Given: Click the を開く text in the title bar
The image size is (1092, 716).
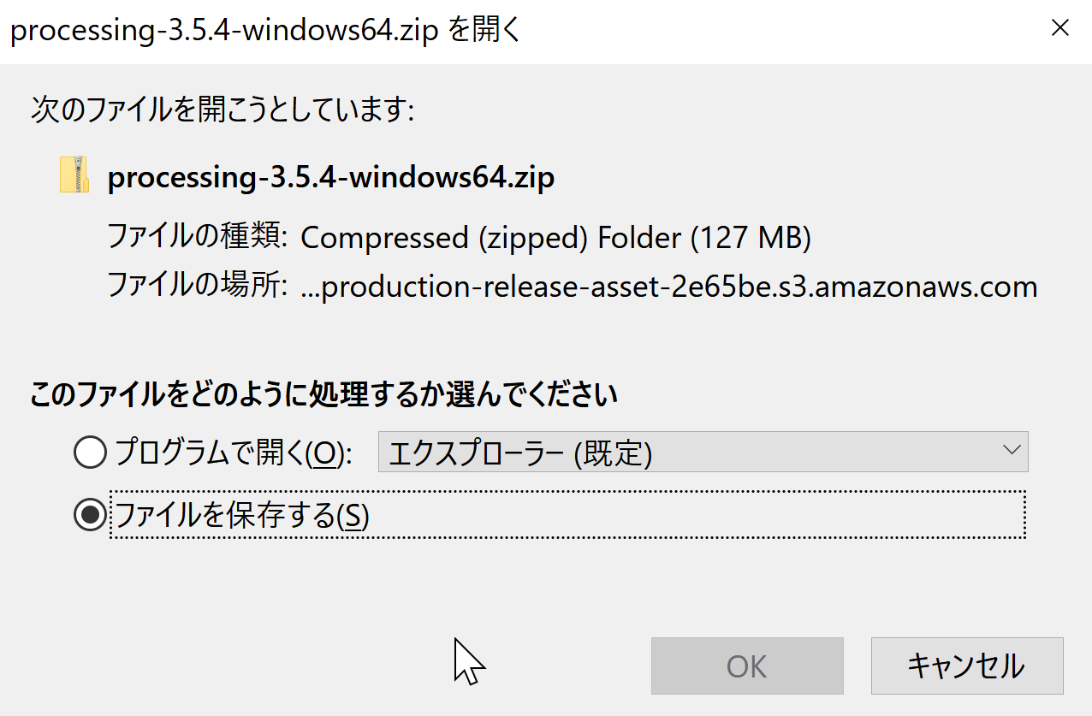Looking at the screenshot, I should (x=484, y=31).
